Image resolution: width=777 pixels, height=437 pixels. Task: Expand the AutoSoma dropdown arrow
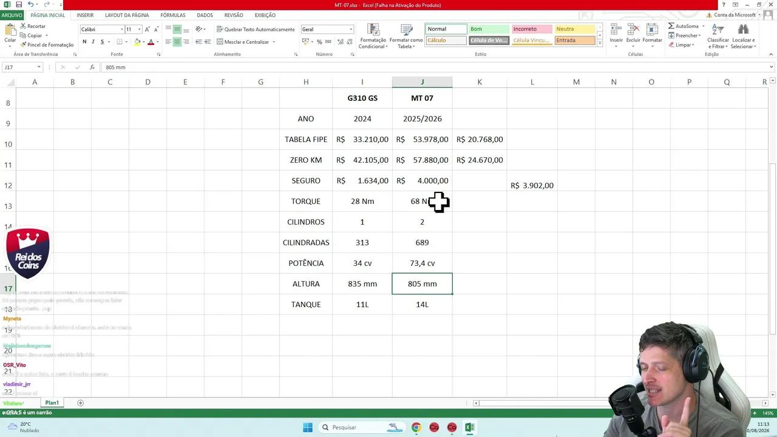704,26
